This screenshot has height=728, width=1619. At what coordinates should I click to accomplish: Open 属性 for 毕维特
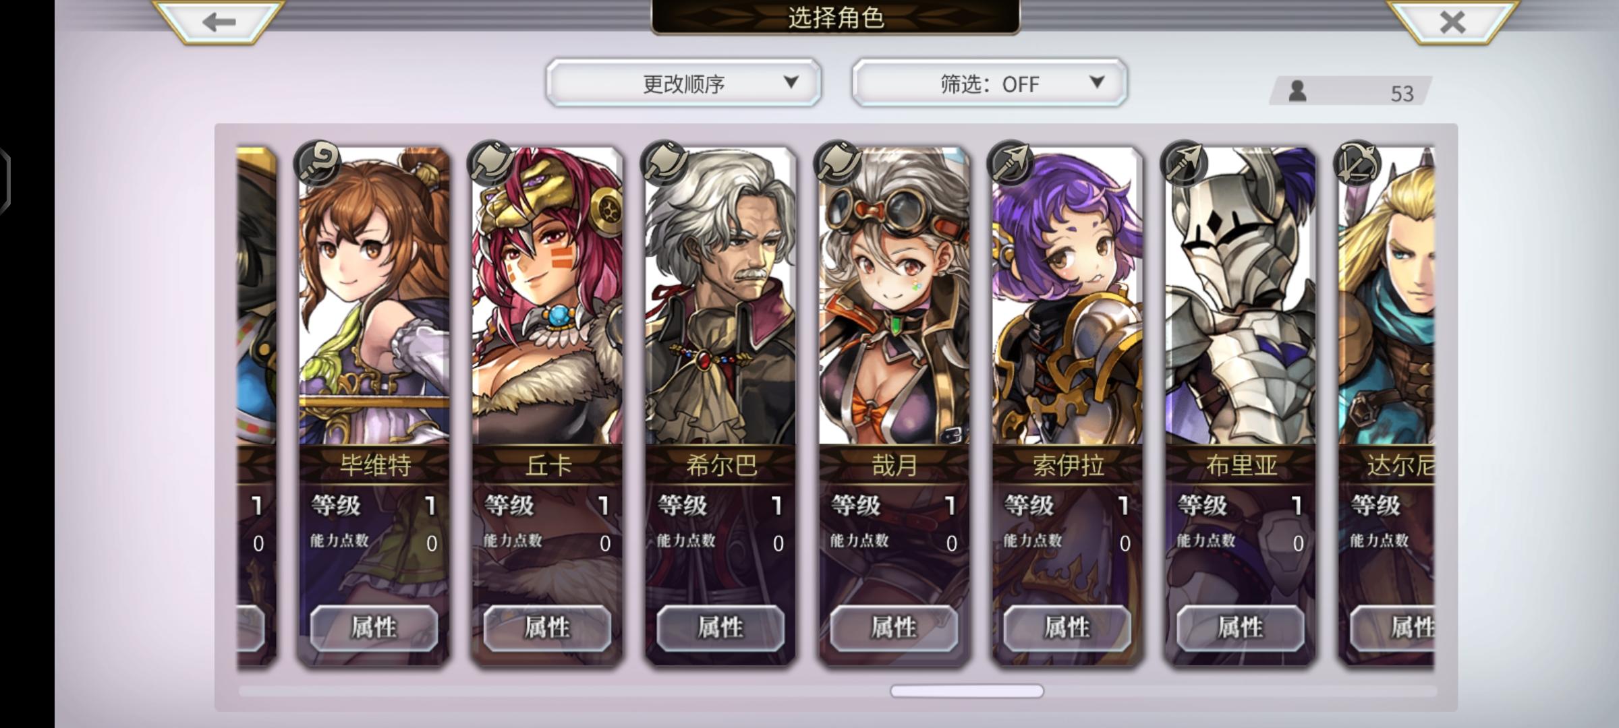click(x=374, y=628)
